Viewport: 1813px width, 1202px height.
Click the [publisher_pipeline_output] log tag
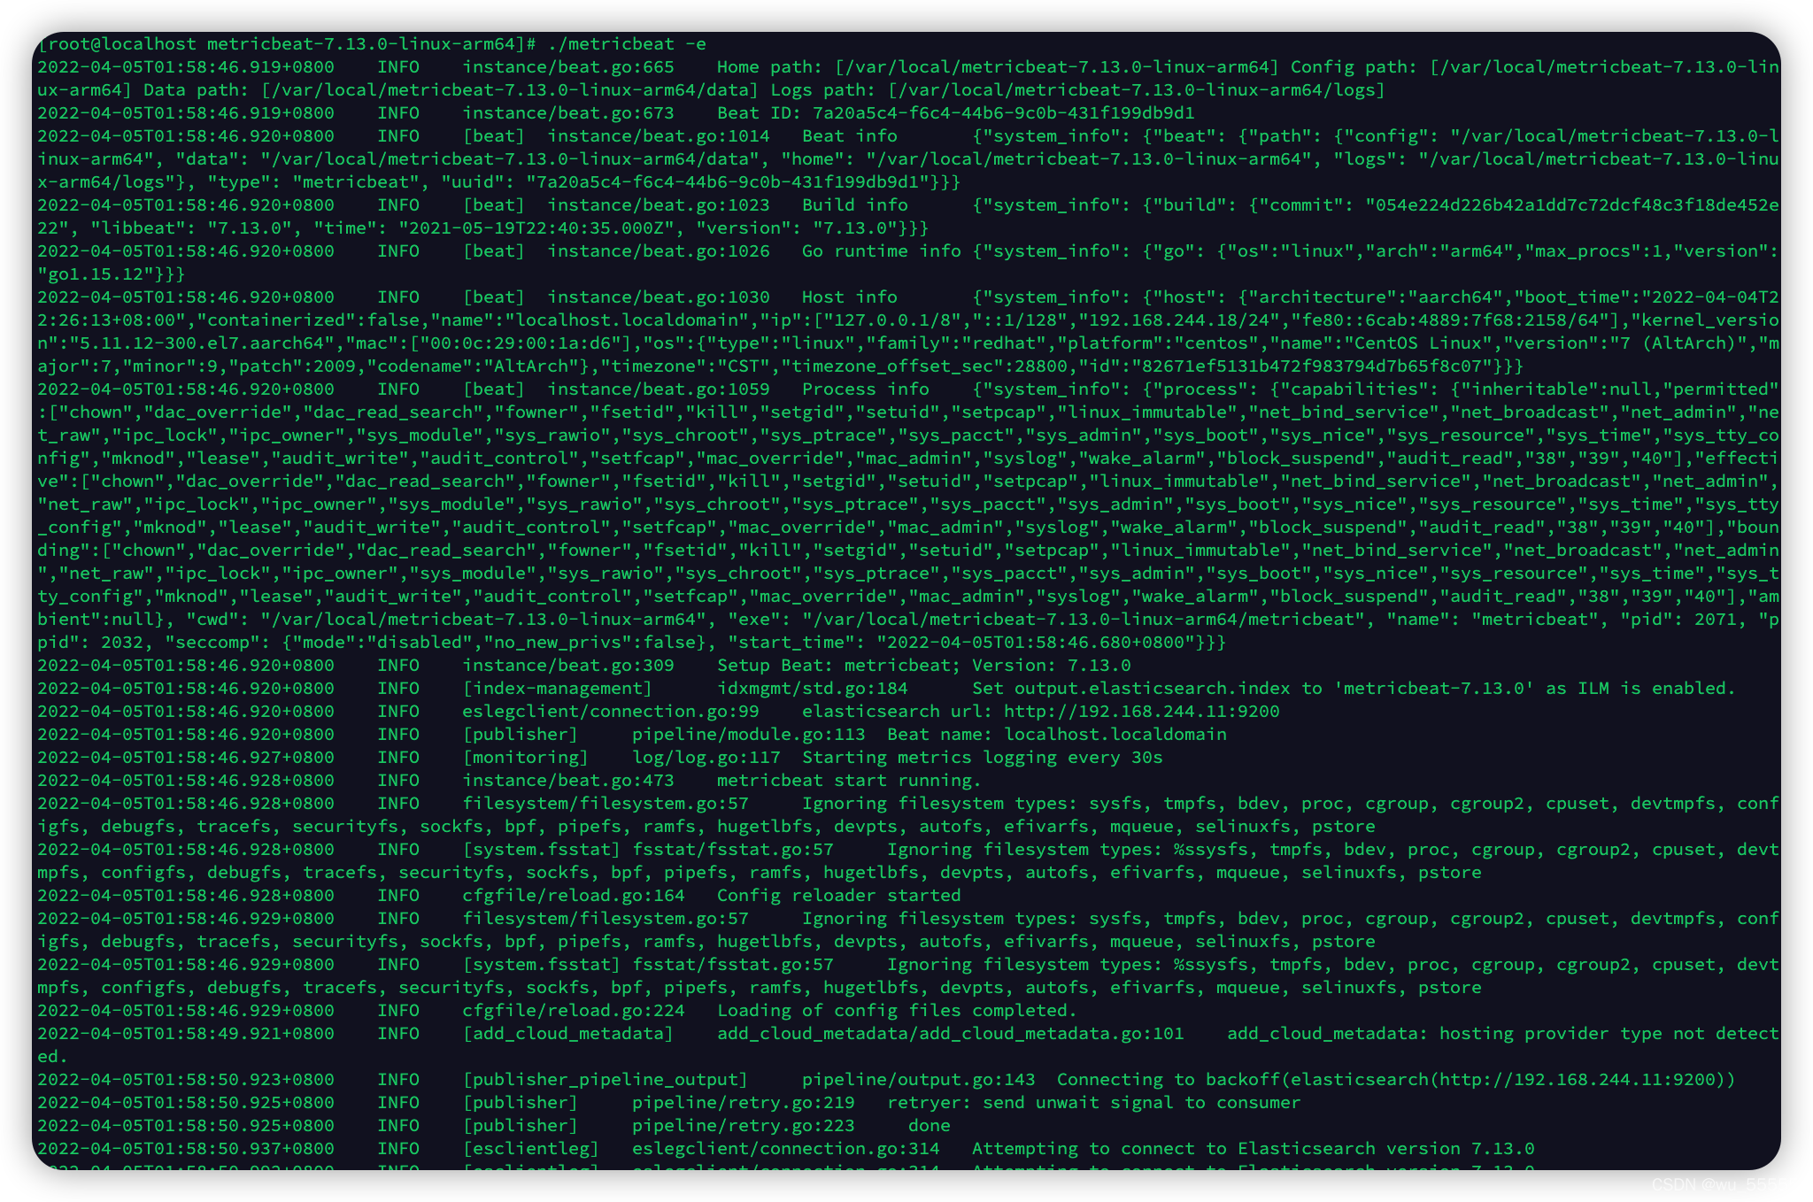click(605, 1080)
